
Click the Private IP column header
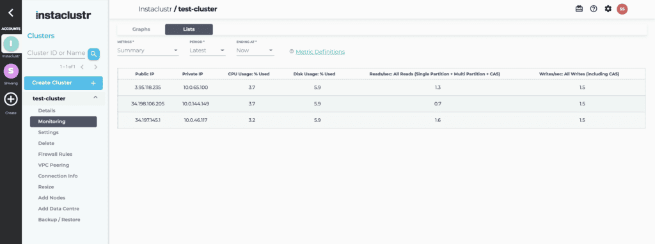click(x=193, y=74)
